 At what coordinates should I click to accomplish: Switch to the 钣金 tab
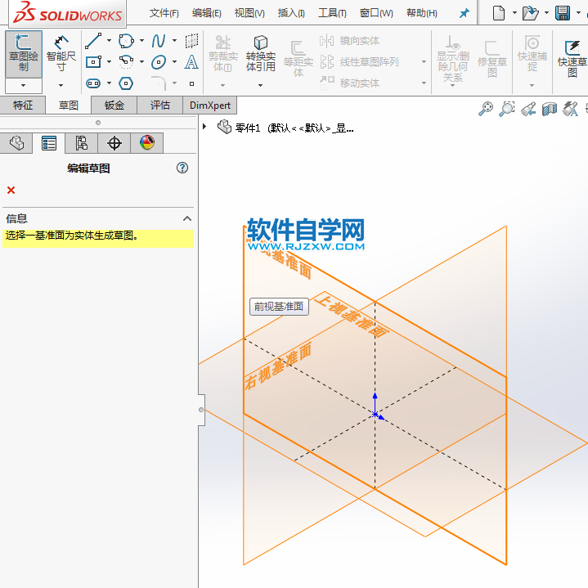[x=114, y=105]
